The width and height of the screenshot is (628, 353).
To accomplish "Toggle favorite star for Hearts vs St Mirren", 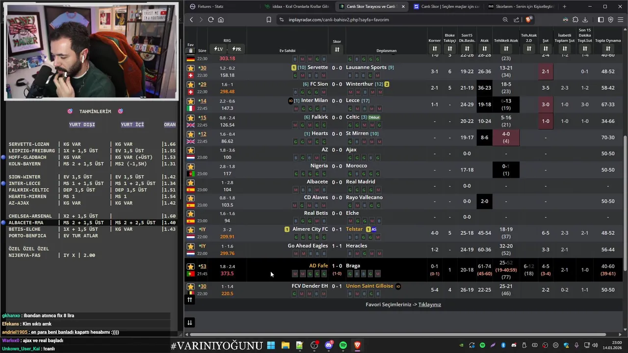I will pyautogui.click(x=190, y=134).
